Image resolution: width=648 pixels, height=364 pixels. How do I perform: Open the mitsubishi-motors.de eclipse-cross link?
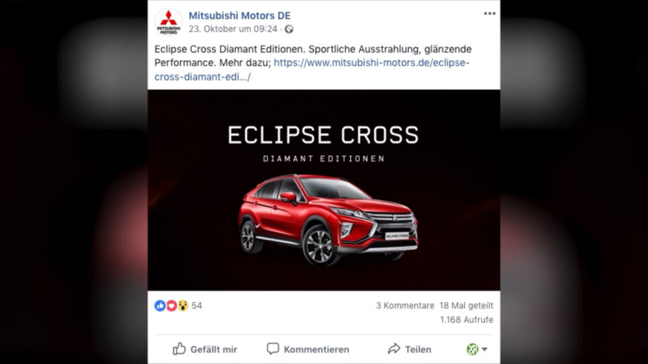[x=312, y=69]
